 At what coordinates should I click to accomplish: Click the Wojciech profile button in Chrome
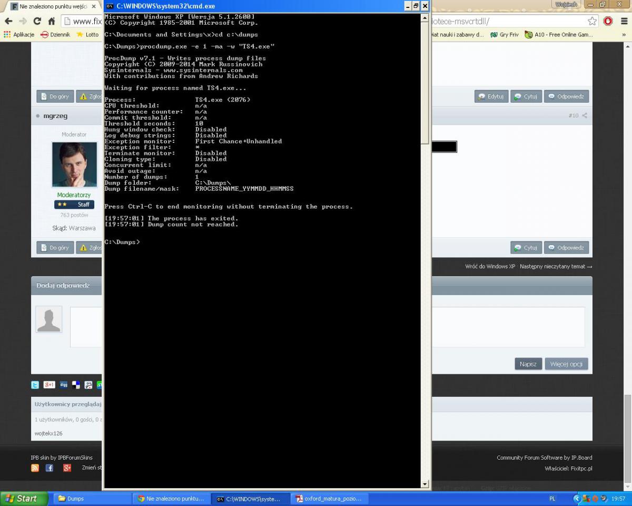coord(566,4)
